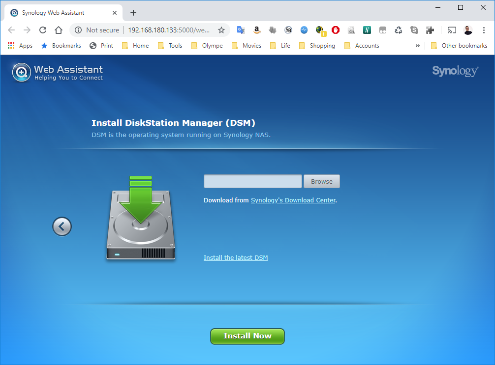Open Synology's Download Center link
The height and width of the screenshot is (365, 495).
pos(293,200)
